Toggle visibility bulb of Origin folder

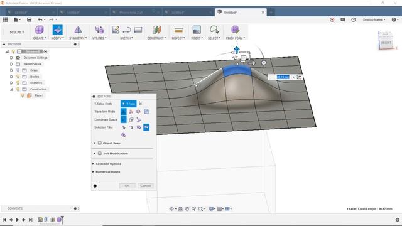point(18,70)
